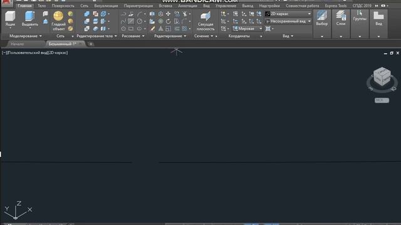Image resolution: width=401 pixels, height=225 pixels.
Task: Select the Ellipse drawing tool
Action: point(139,29)
